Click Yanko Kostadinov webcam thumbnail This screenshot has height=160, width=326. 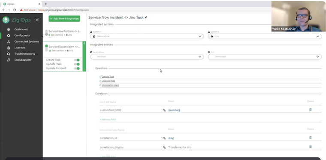[299, 16]
